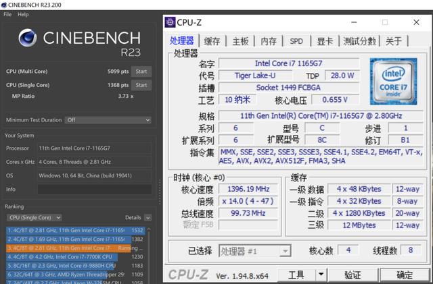Select the Core i7-7700K ranking row
Viewport: 433px width, 284px height.
coord(75,257)
